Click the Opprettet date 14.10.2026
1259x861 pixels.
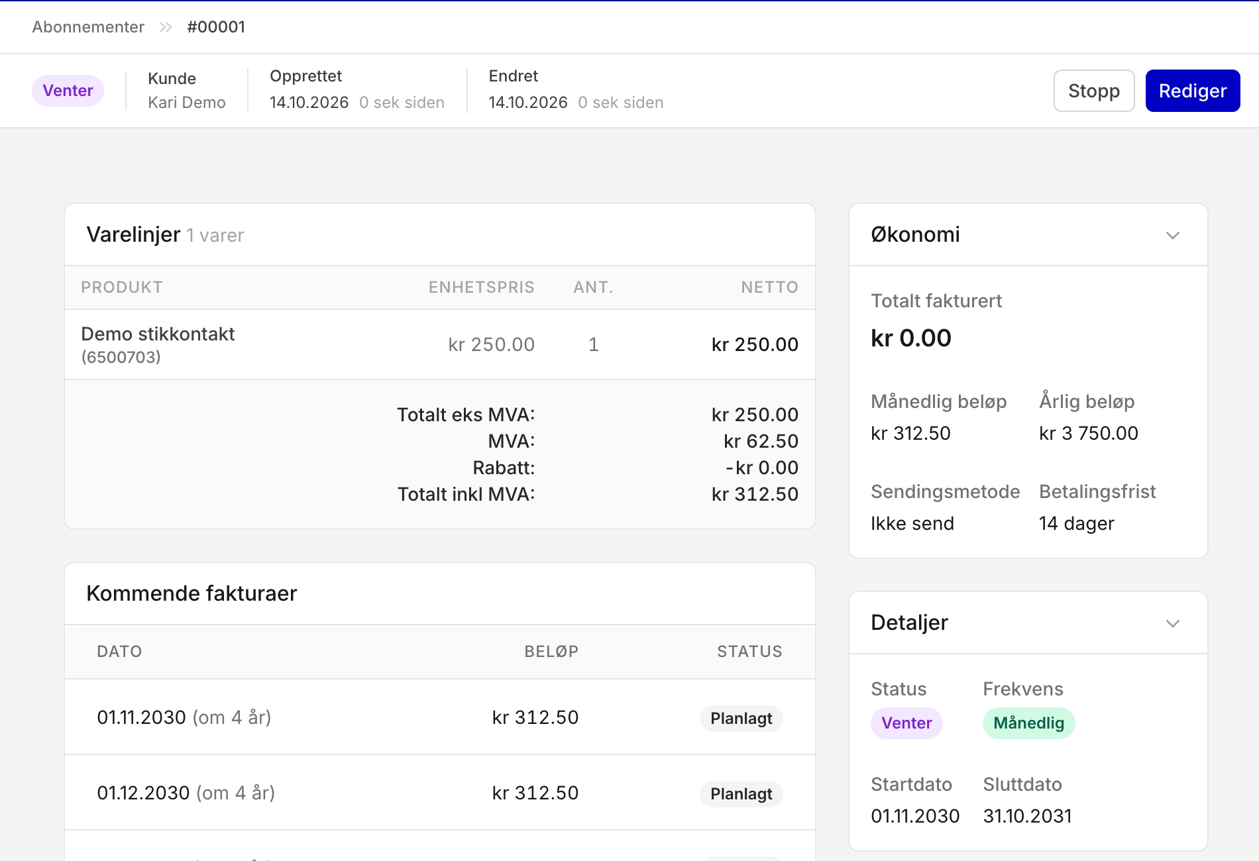pos(309,103)
